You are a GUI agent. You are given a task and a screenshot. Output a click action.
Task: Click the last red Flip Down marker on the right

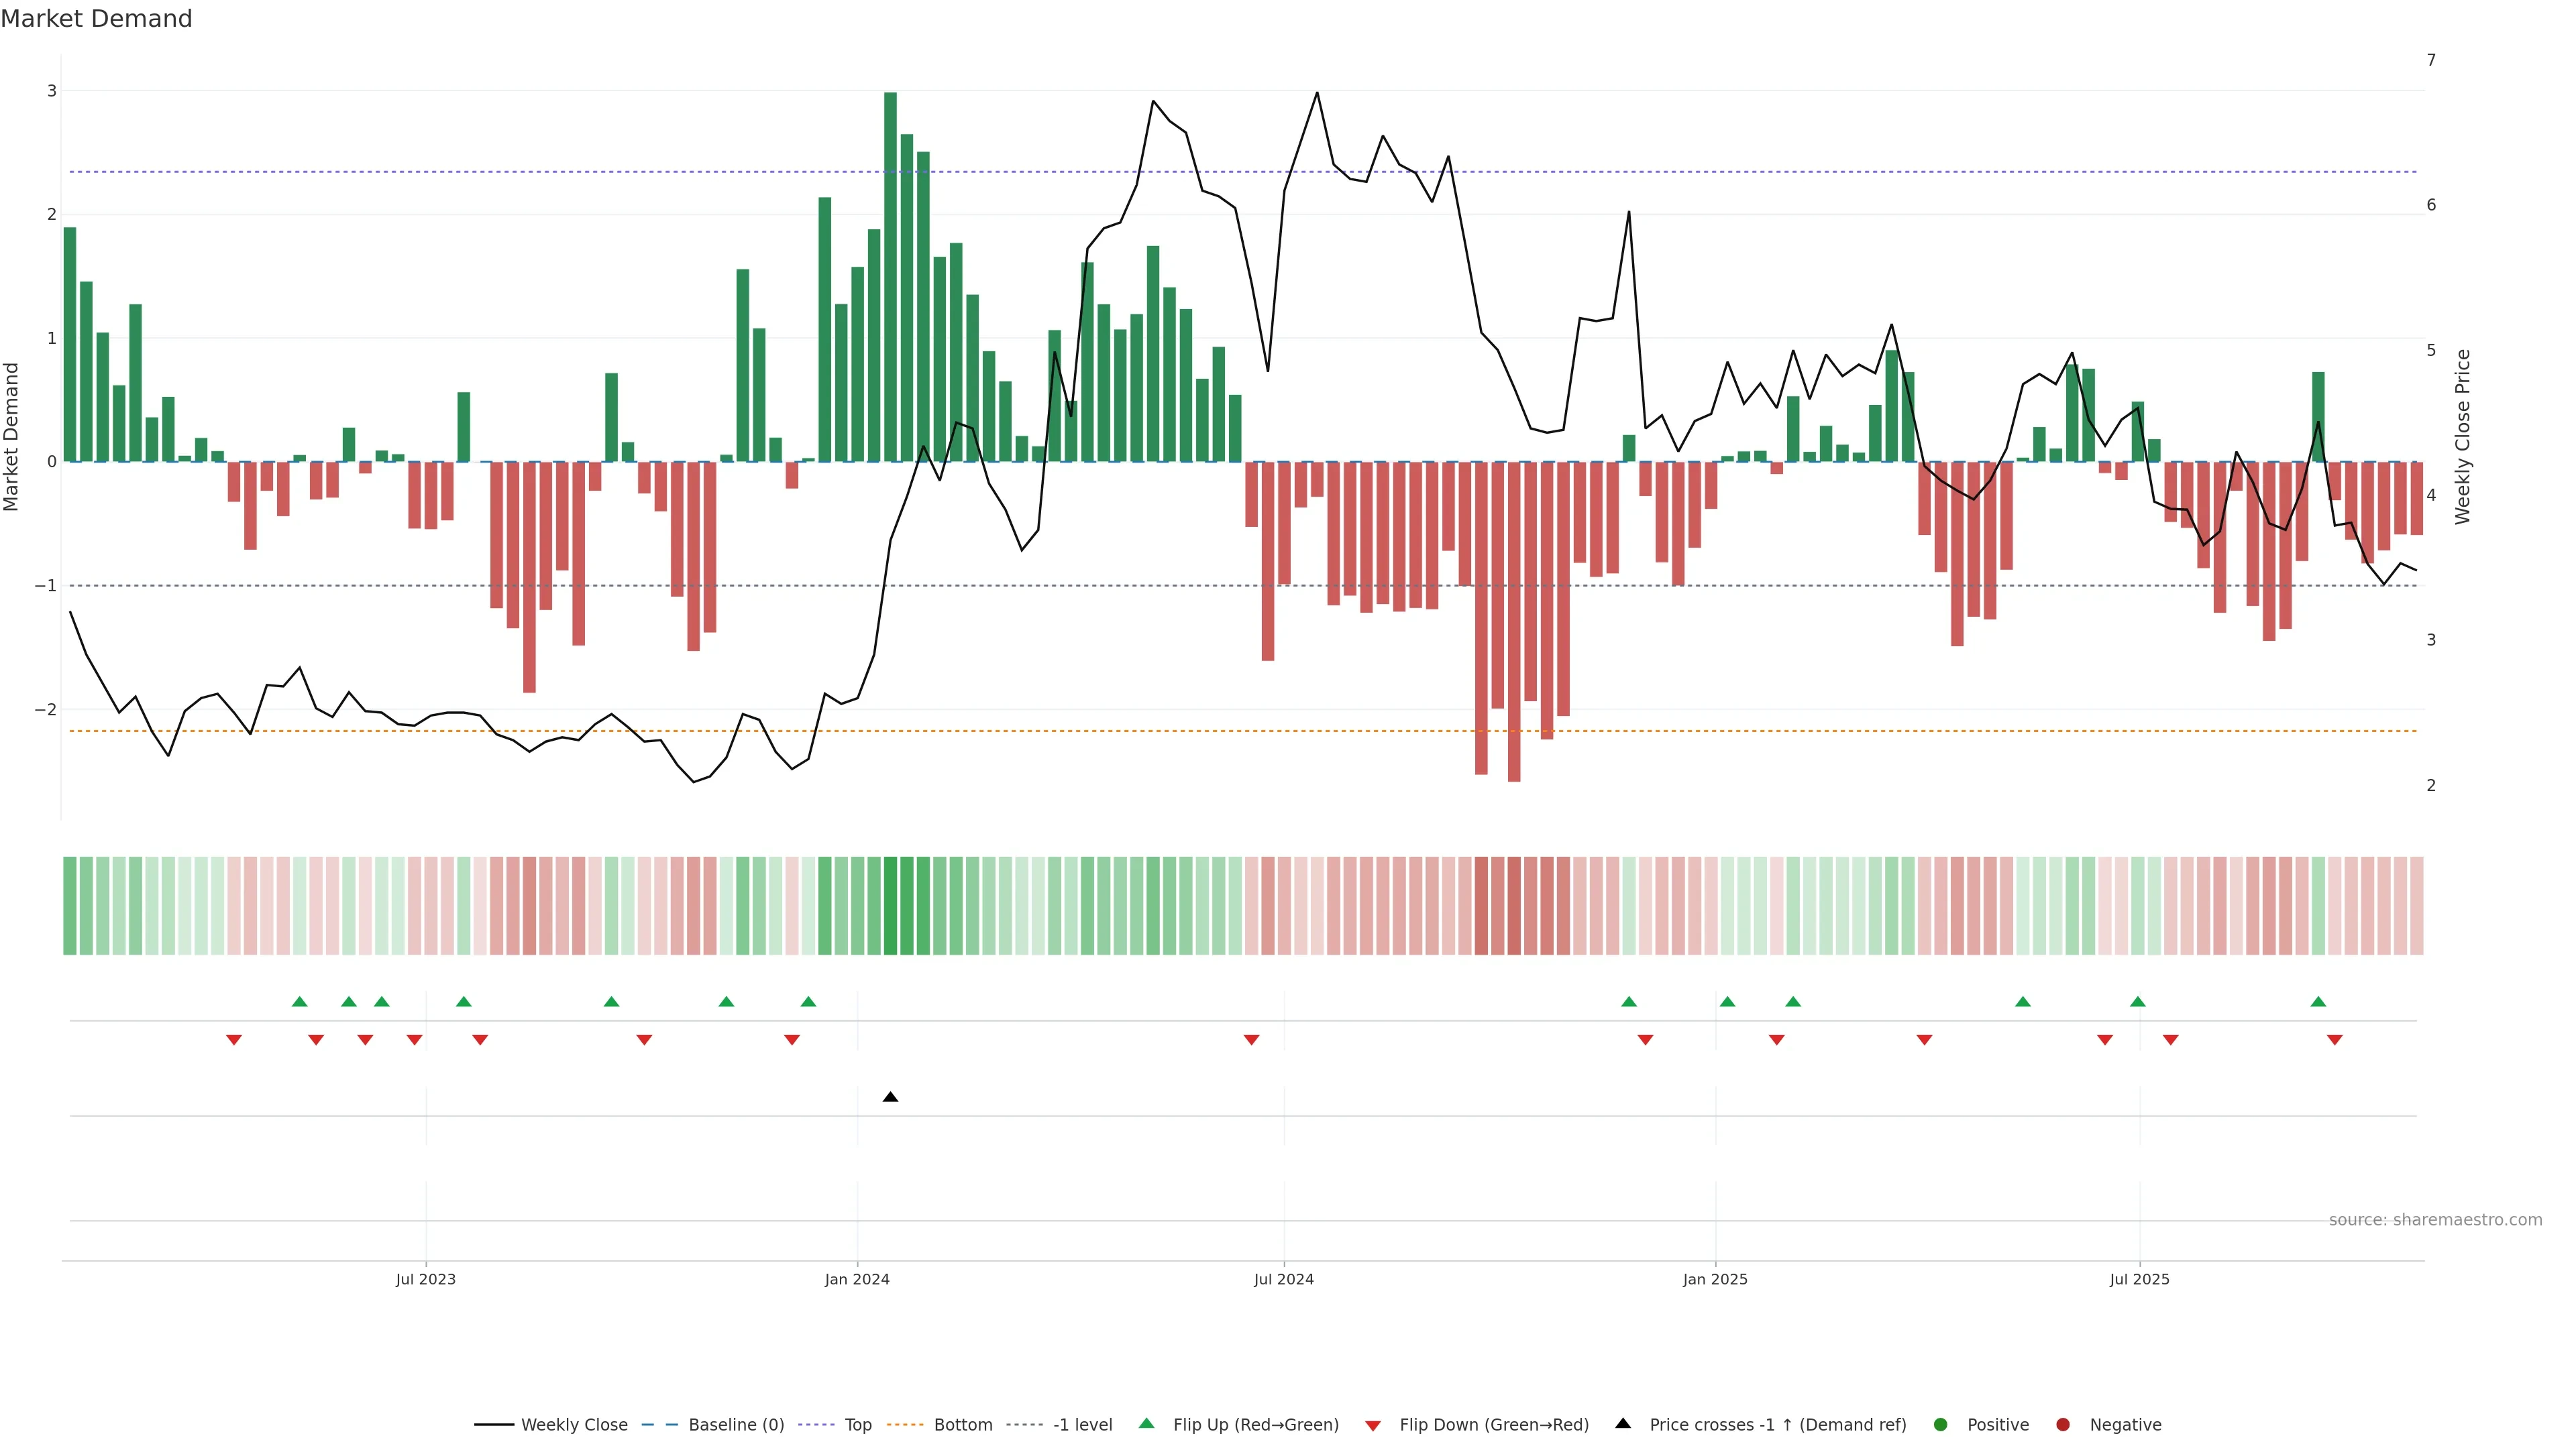[2334, 1040]
